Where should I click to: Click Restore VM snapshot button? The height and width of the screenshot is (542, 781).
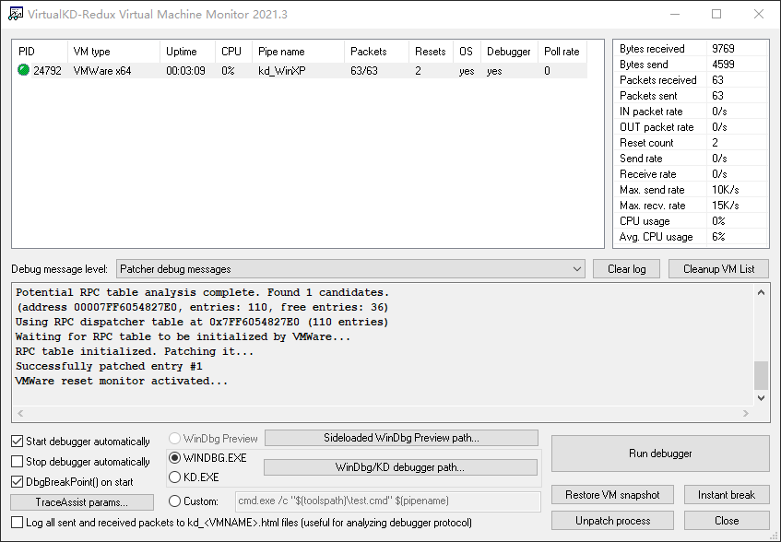(612, 495)
